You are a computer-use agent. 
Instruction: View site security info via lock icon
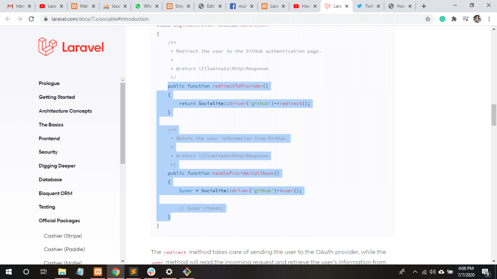pos(46,19)
